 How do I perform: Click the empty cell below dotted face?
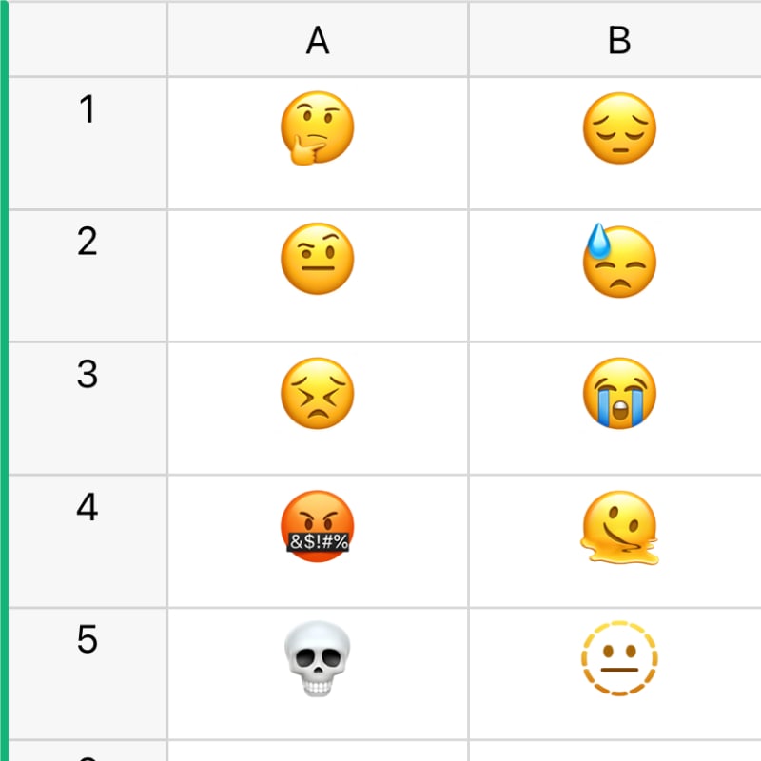click(x=619, y=751)
